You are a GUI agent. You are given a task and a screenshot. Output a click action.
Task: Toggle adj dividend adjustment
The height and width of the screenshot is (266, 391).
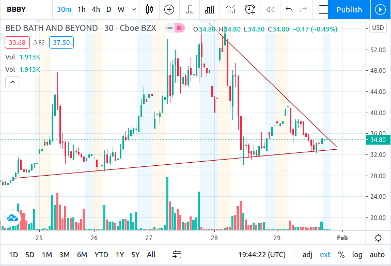[x=307, y=255]
